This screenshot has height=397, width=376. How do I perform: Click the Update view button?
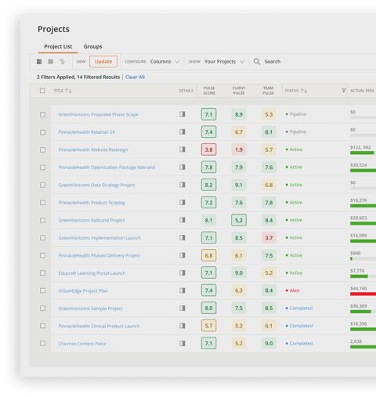point(103,62)
